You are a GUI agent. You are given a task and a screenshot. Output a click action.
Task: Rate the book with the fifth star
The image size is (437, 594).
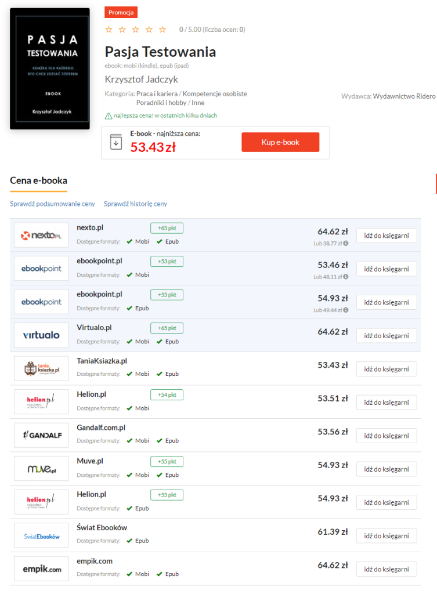click(x=162, y=30)
